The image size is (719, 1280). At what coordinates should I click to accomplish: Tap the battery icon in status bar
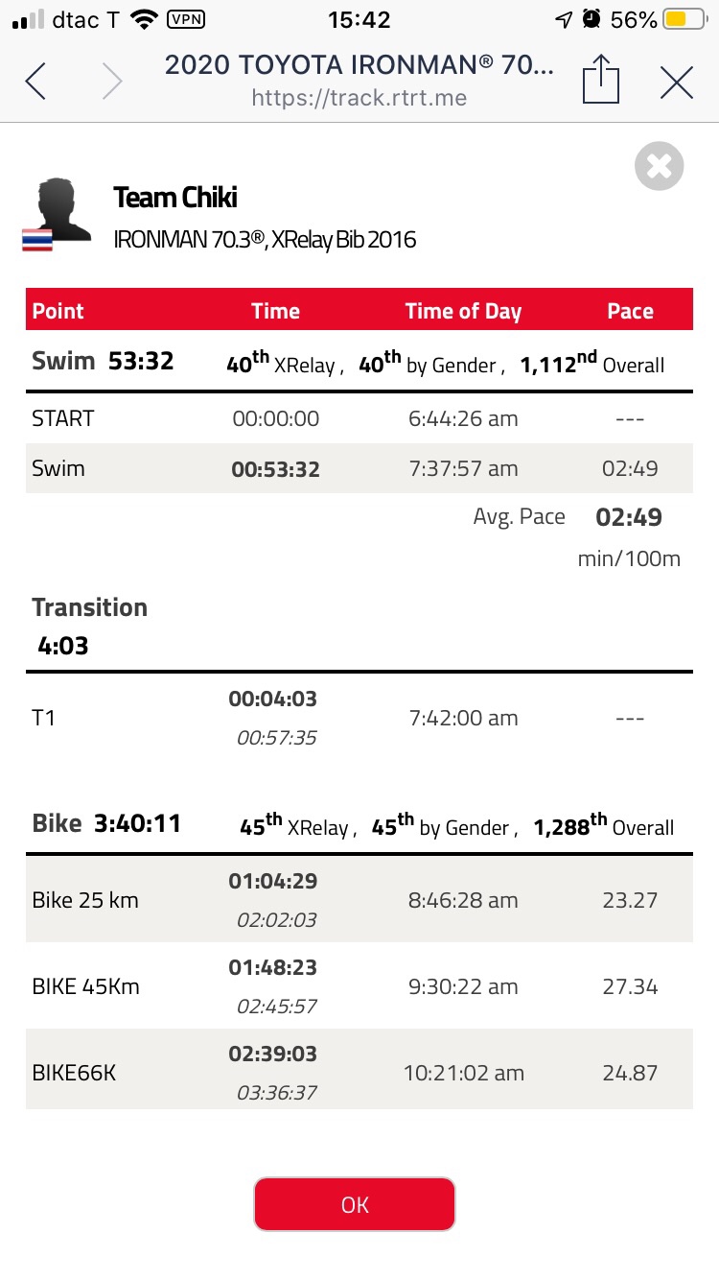click(684, 19)
